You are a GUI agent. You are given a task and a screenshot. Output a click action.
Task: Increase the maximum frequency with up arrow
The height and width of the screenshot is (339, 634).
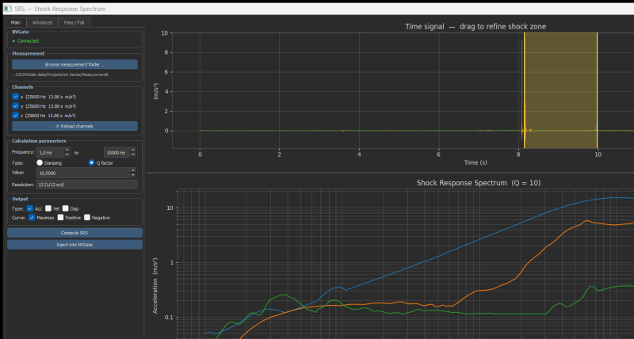(133, 150)
